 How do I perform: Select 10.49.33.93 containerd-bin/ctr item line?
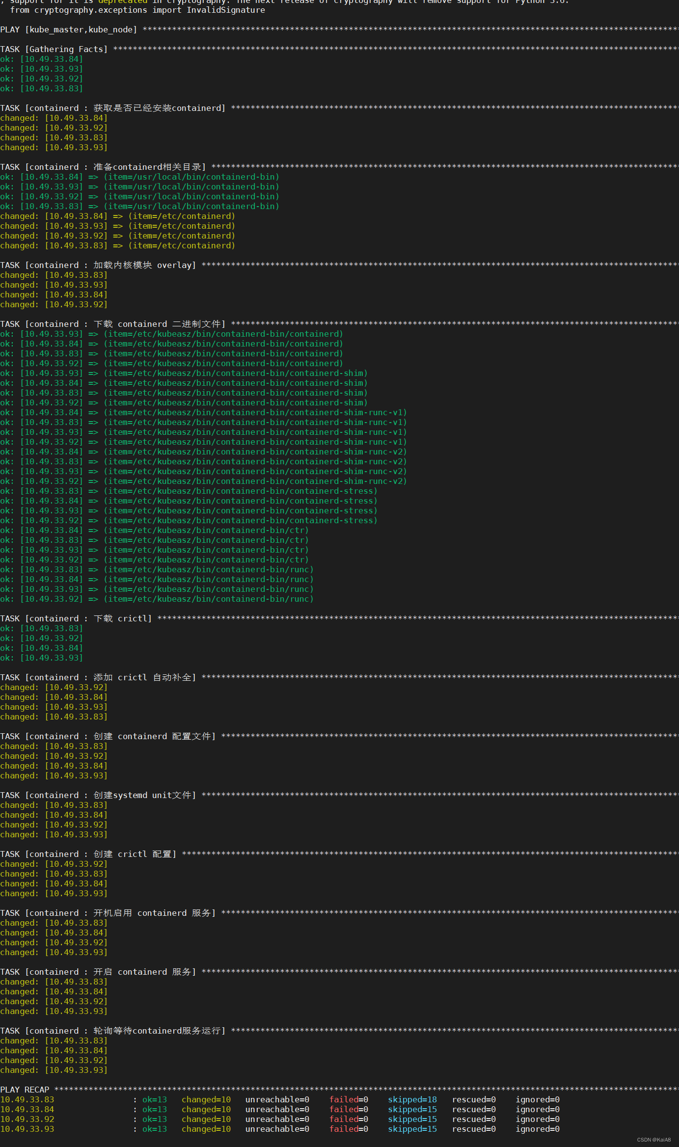click(155, 550)
